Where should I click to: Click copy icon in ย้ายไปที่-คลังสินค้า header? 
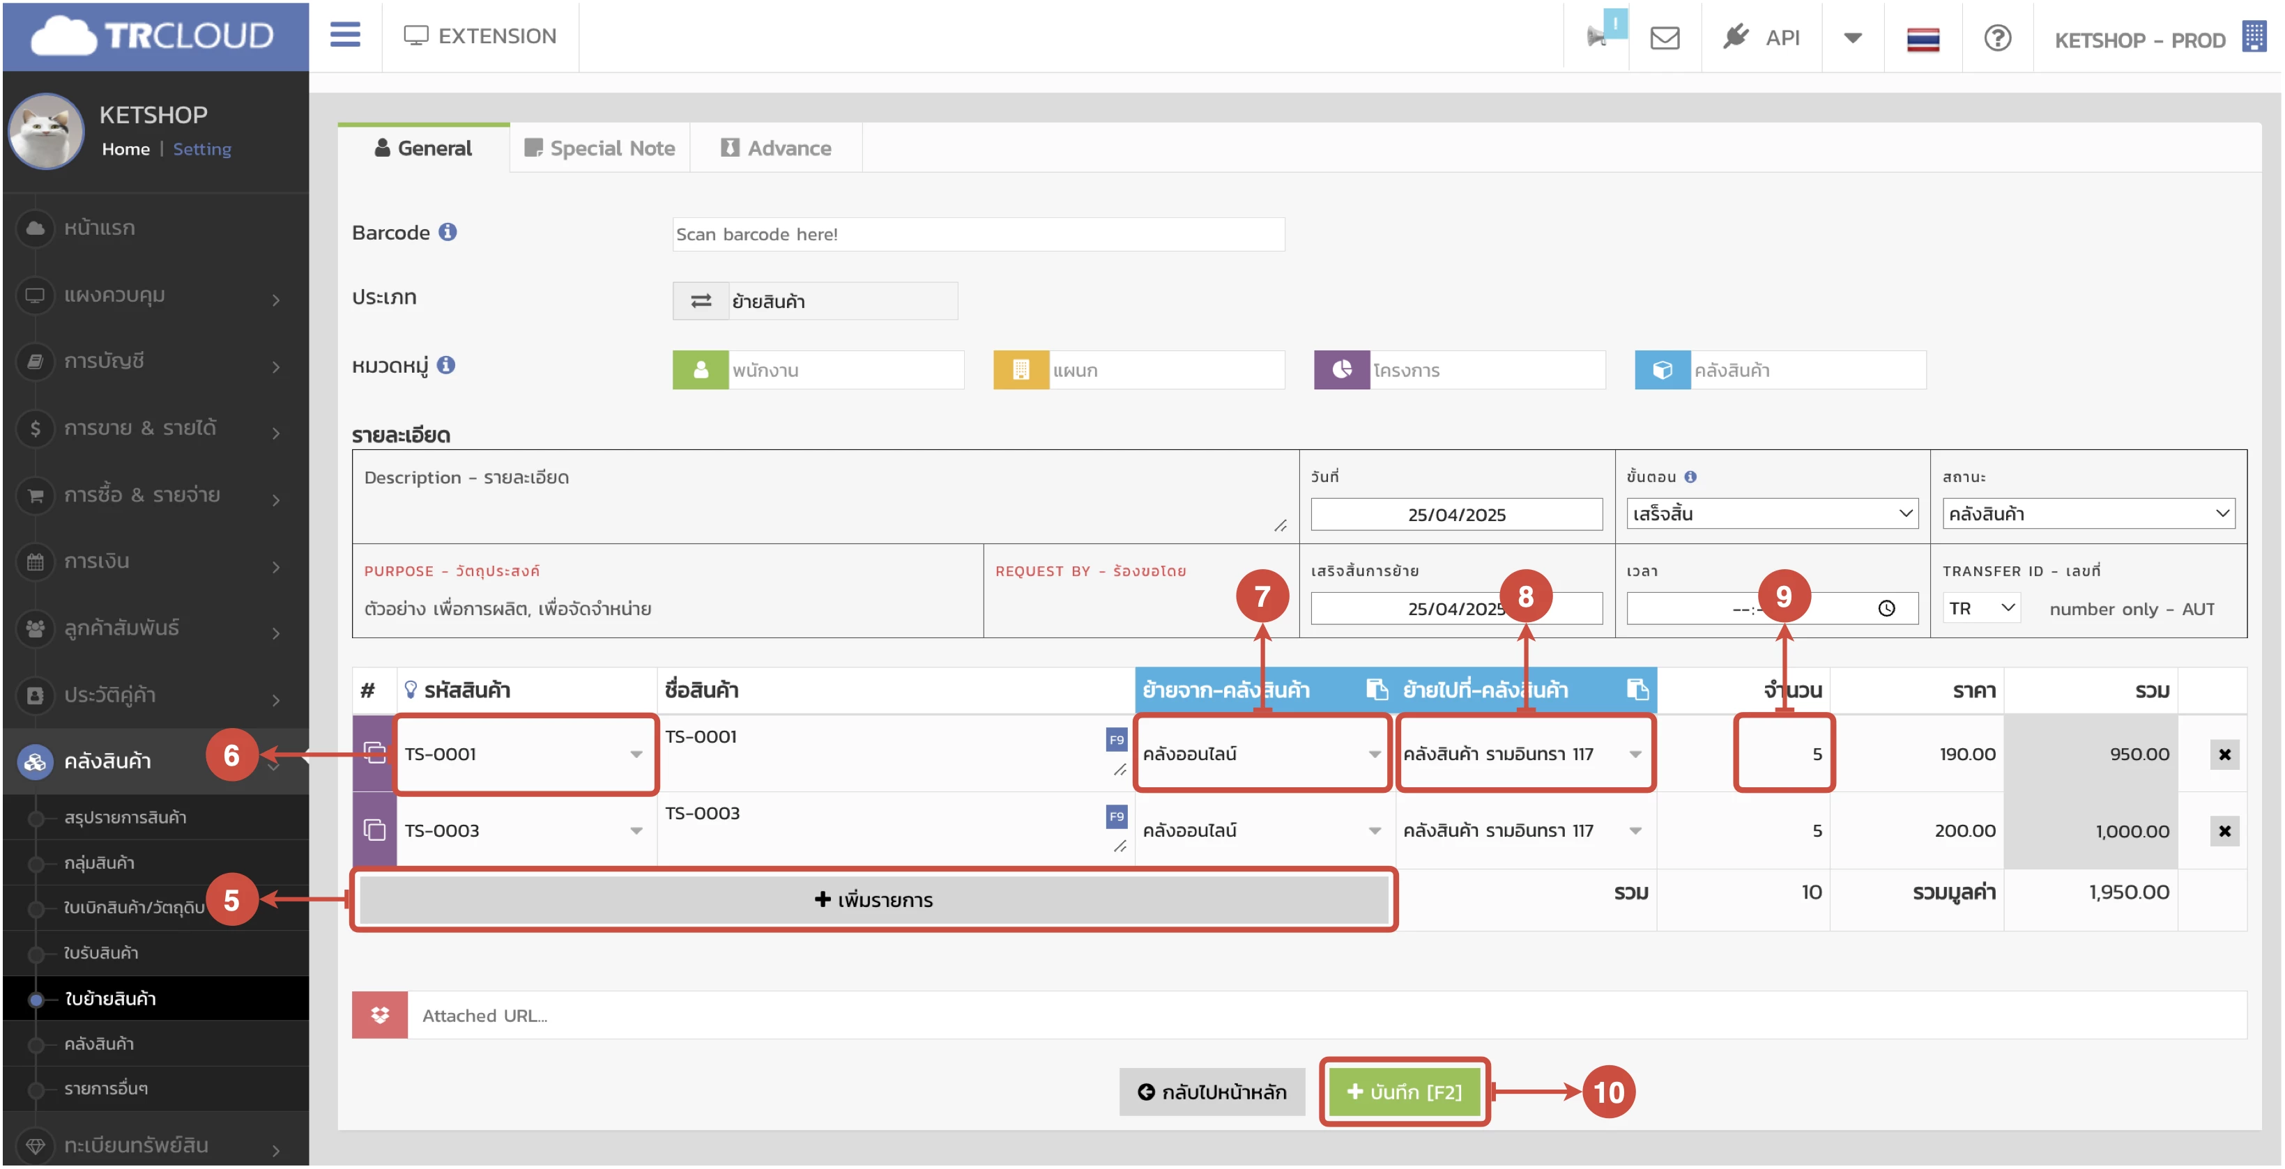coord(1637,690)
